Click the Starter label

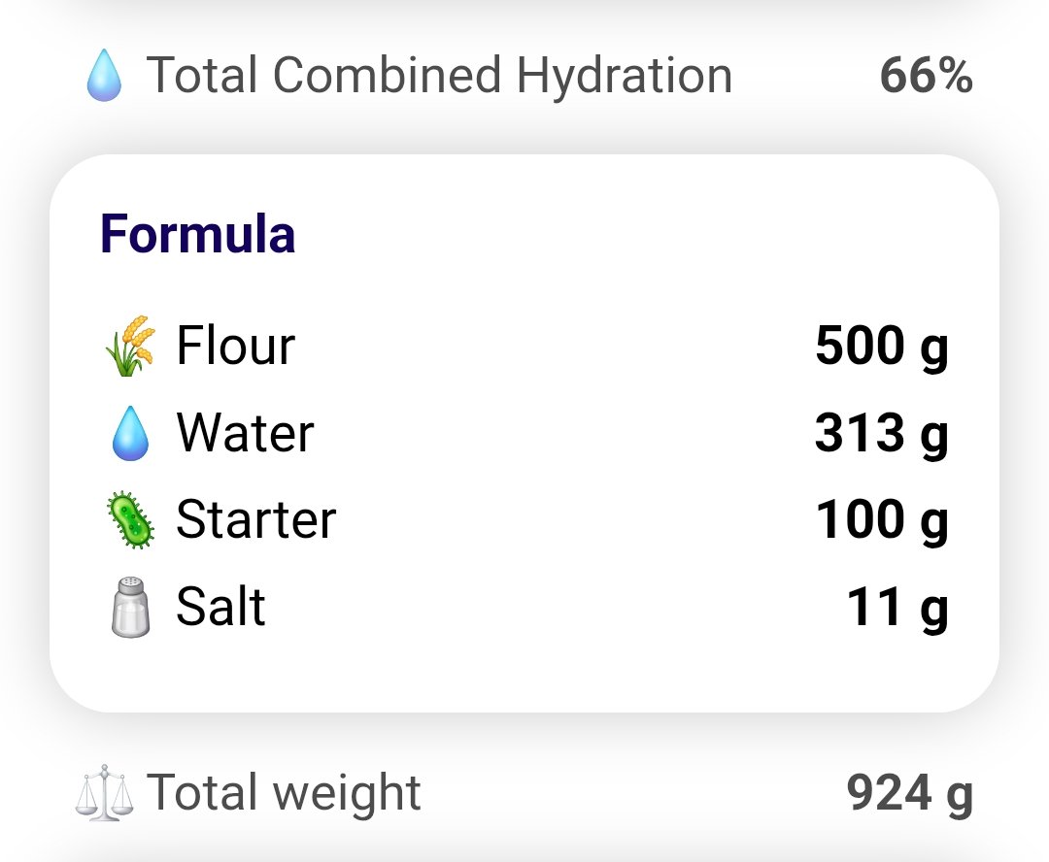point(255,520)
